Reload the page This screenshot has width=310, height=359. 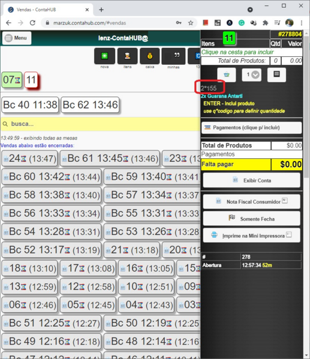pyautogui.click(x=33, y=23)
